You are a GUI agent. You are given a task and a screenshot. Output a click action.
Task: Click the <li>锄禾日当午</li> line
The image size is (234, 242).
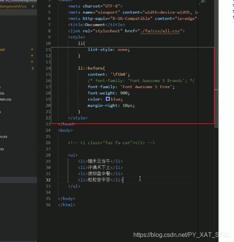click(x=100, y=161)
